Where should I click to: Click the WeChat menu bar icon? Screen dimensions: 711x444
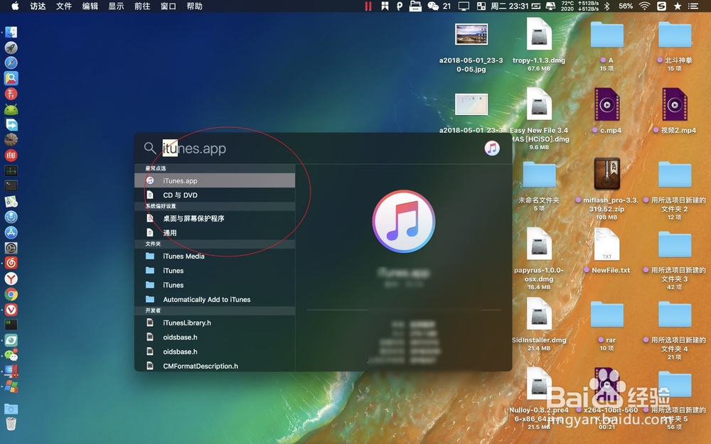point(434,6)
